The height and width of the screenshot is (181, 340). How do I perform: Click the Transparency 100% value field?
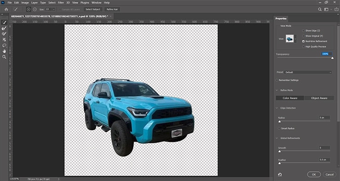tap(327, 54)
